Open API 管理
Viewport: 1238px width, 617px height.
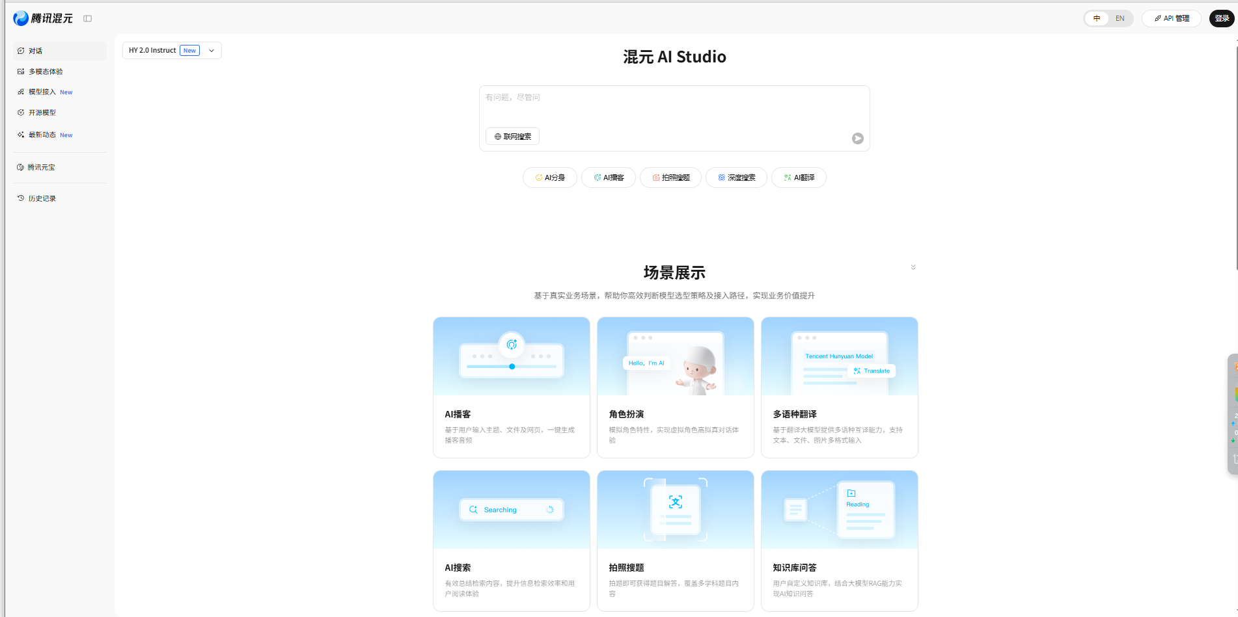click(1172, 18)
